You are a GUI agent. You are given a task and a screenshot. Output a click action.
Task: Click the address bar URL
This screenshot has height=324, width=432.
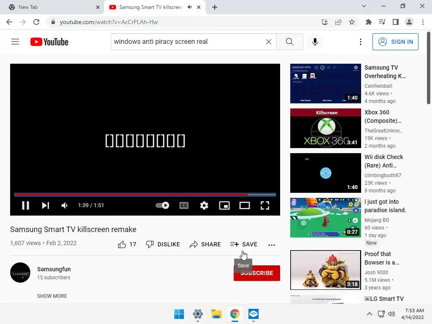[x=109, y=22]
